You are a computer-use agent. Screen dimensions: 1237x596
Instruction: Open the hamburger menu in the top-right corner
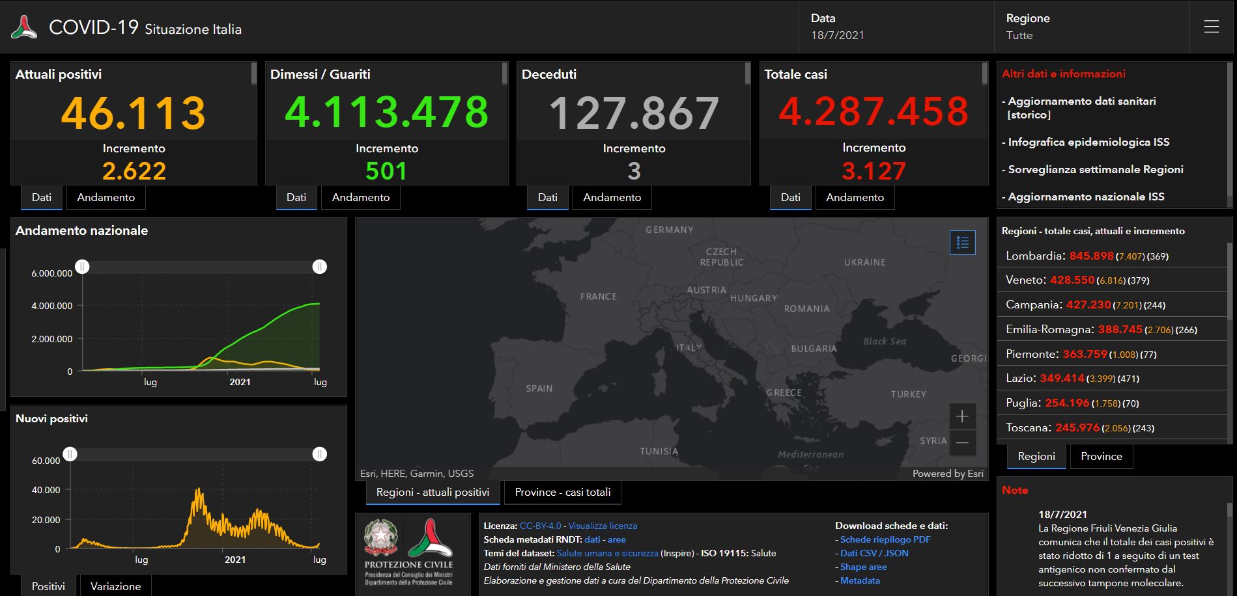pos(1212,27)
